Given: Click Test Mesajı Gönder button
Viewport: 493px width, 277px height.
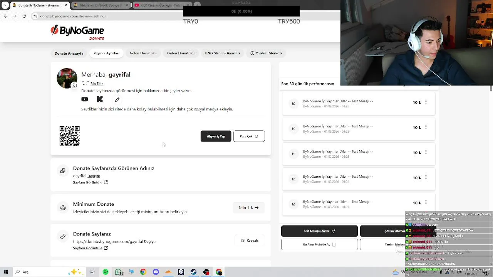Looking at the screenshot, I should pos(319,231).
